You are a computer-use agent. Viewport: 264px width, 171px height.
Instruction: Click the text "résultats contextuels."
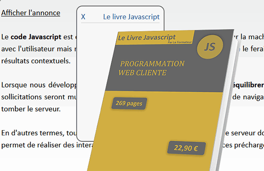[36, 61]
